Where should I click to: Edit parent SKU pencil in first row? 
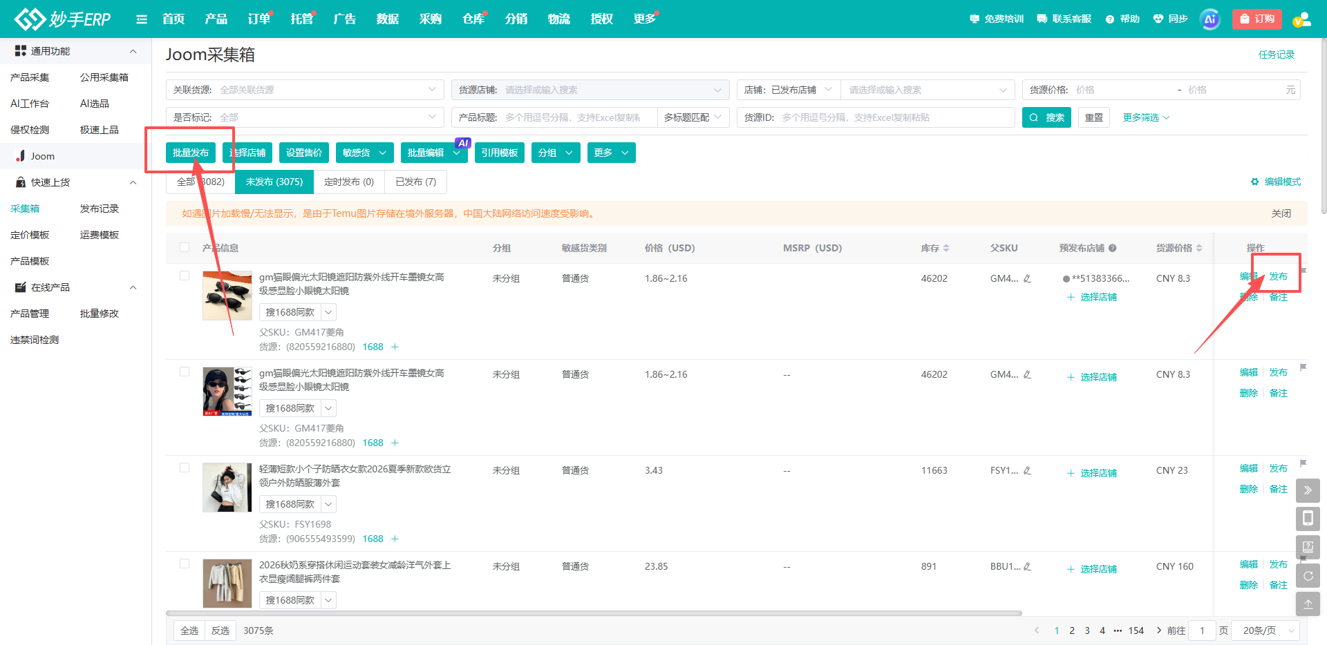point(1027,278)
